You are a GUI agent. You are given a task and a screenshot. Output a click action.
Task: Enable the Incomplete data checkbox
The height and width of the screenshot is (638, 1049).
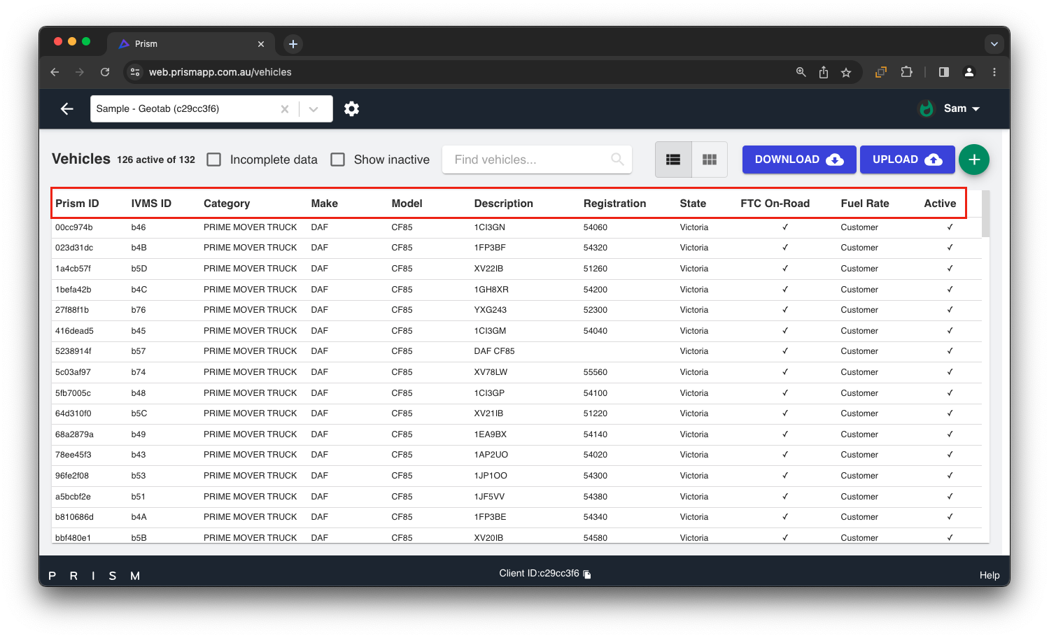pos(214,159)
